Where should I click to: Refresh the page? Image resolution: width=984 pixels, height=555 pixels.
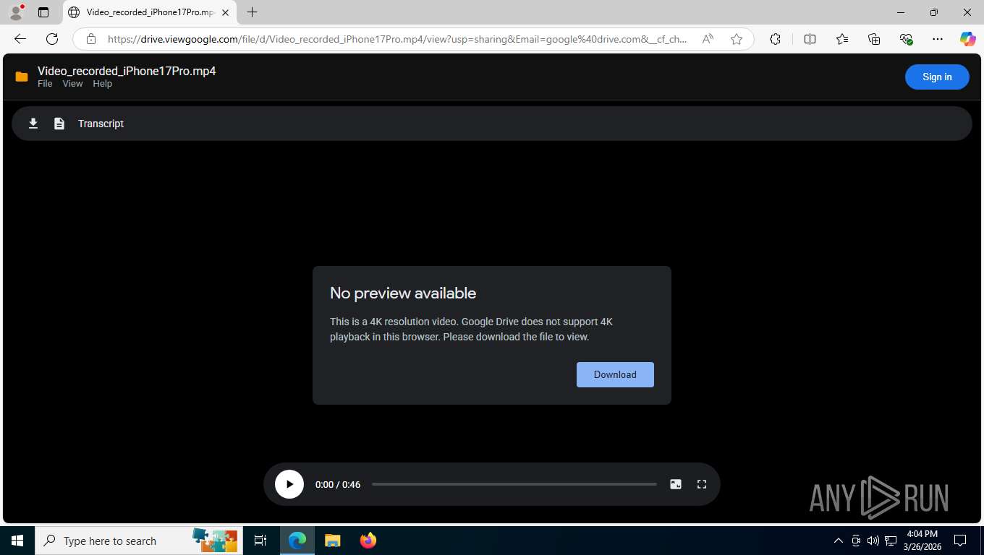pyautogui.click(x=52, y=39)
